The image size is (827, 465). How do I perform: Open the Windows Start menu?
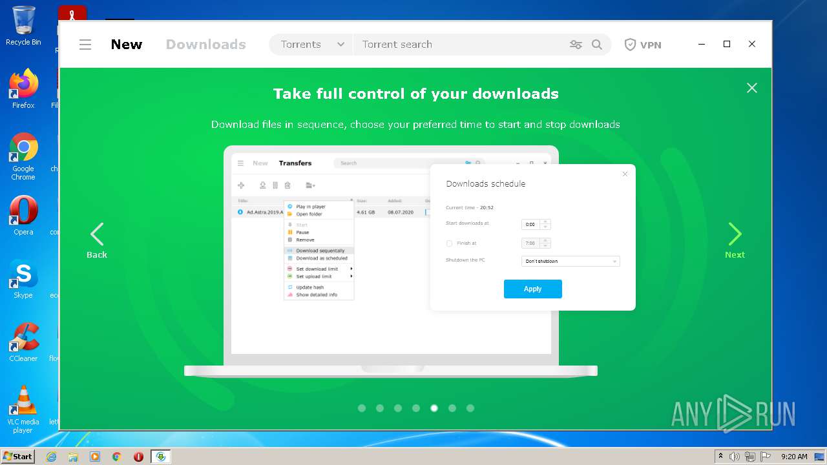pyautogui.click(x=17, y=456)
